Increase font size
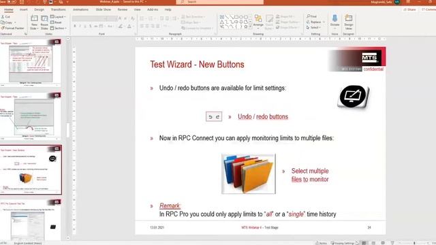 point(120,18)
